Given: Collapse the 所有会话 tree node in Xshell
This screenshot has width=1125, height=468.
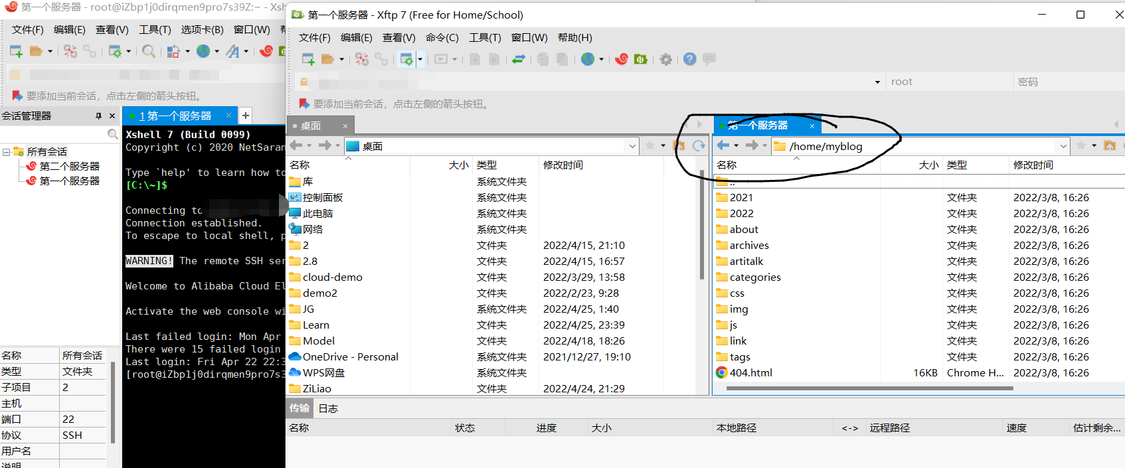Looking at the screenshot, I should [6, 152].
